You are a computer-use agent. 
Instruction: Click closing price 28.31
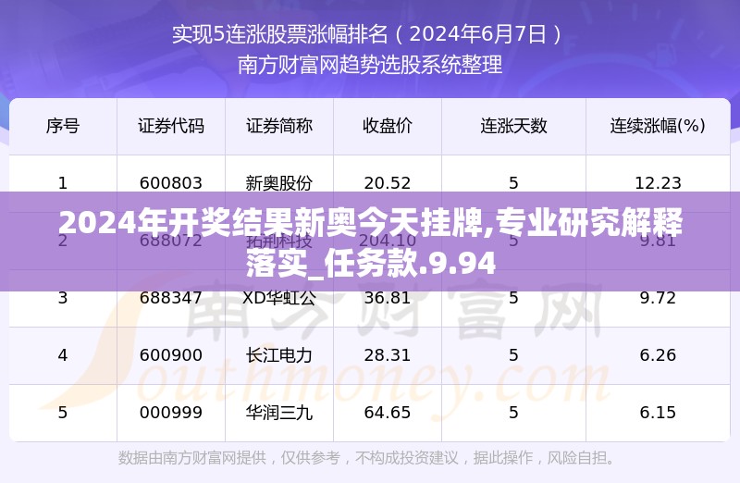[388, 355]
